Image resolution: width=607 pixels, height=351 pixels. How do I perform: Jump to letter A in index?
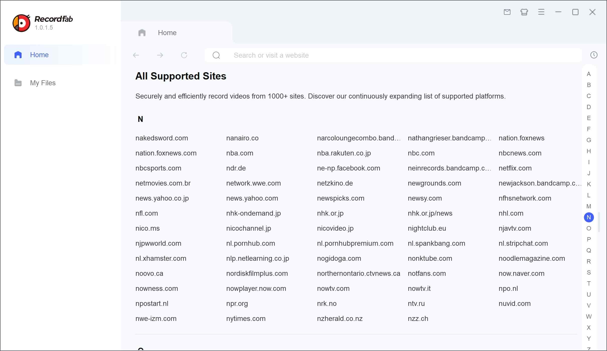(589, 74)
